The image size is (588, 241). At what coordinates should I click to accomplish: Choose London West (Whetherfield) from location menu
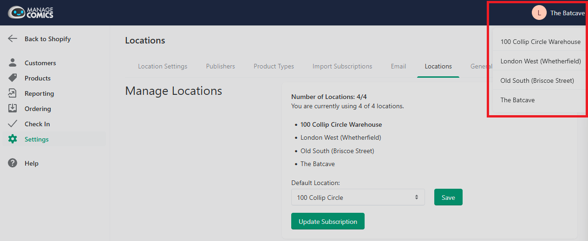point(541,61)
